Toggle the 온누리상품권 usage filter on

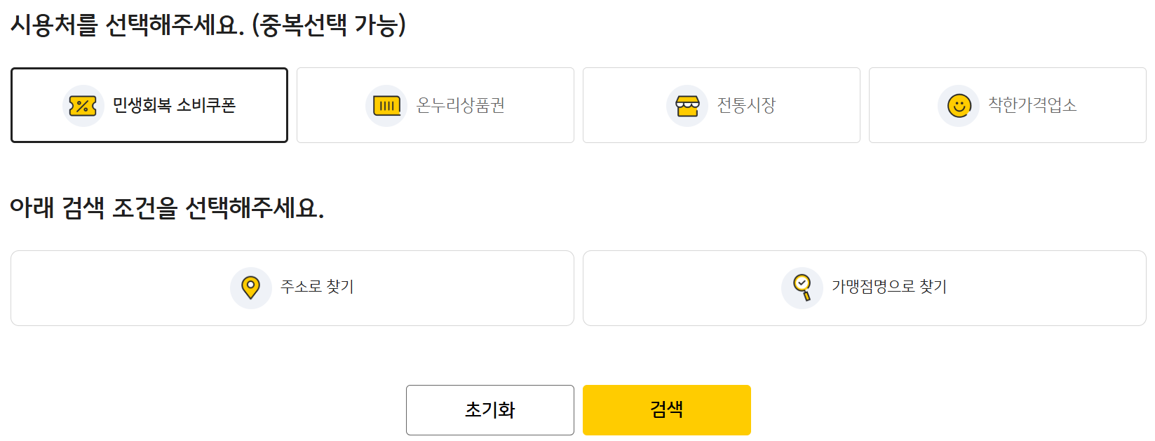click(435, 105)
